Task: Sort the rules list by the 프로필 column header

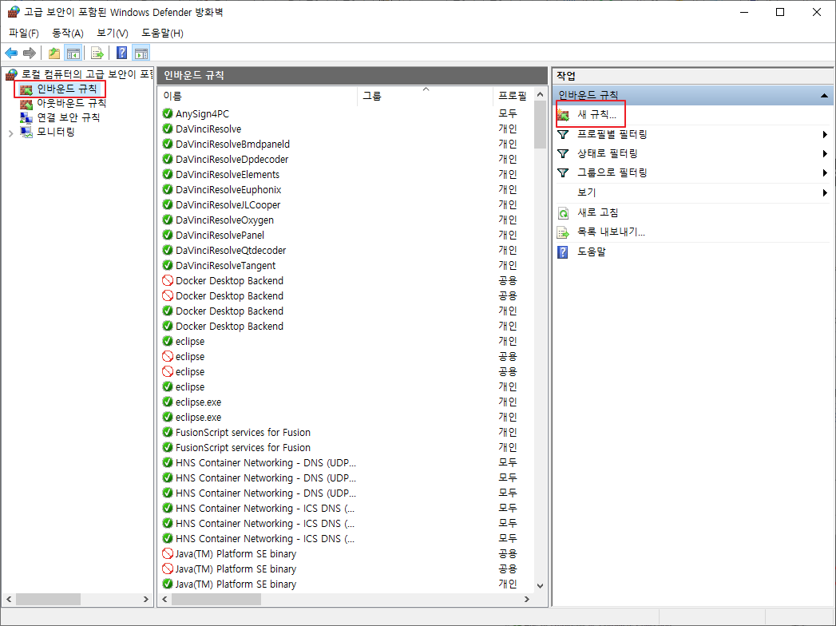Action: pyautogui.click(x=513, y=96)
